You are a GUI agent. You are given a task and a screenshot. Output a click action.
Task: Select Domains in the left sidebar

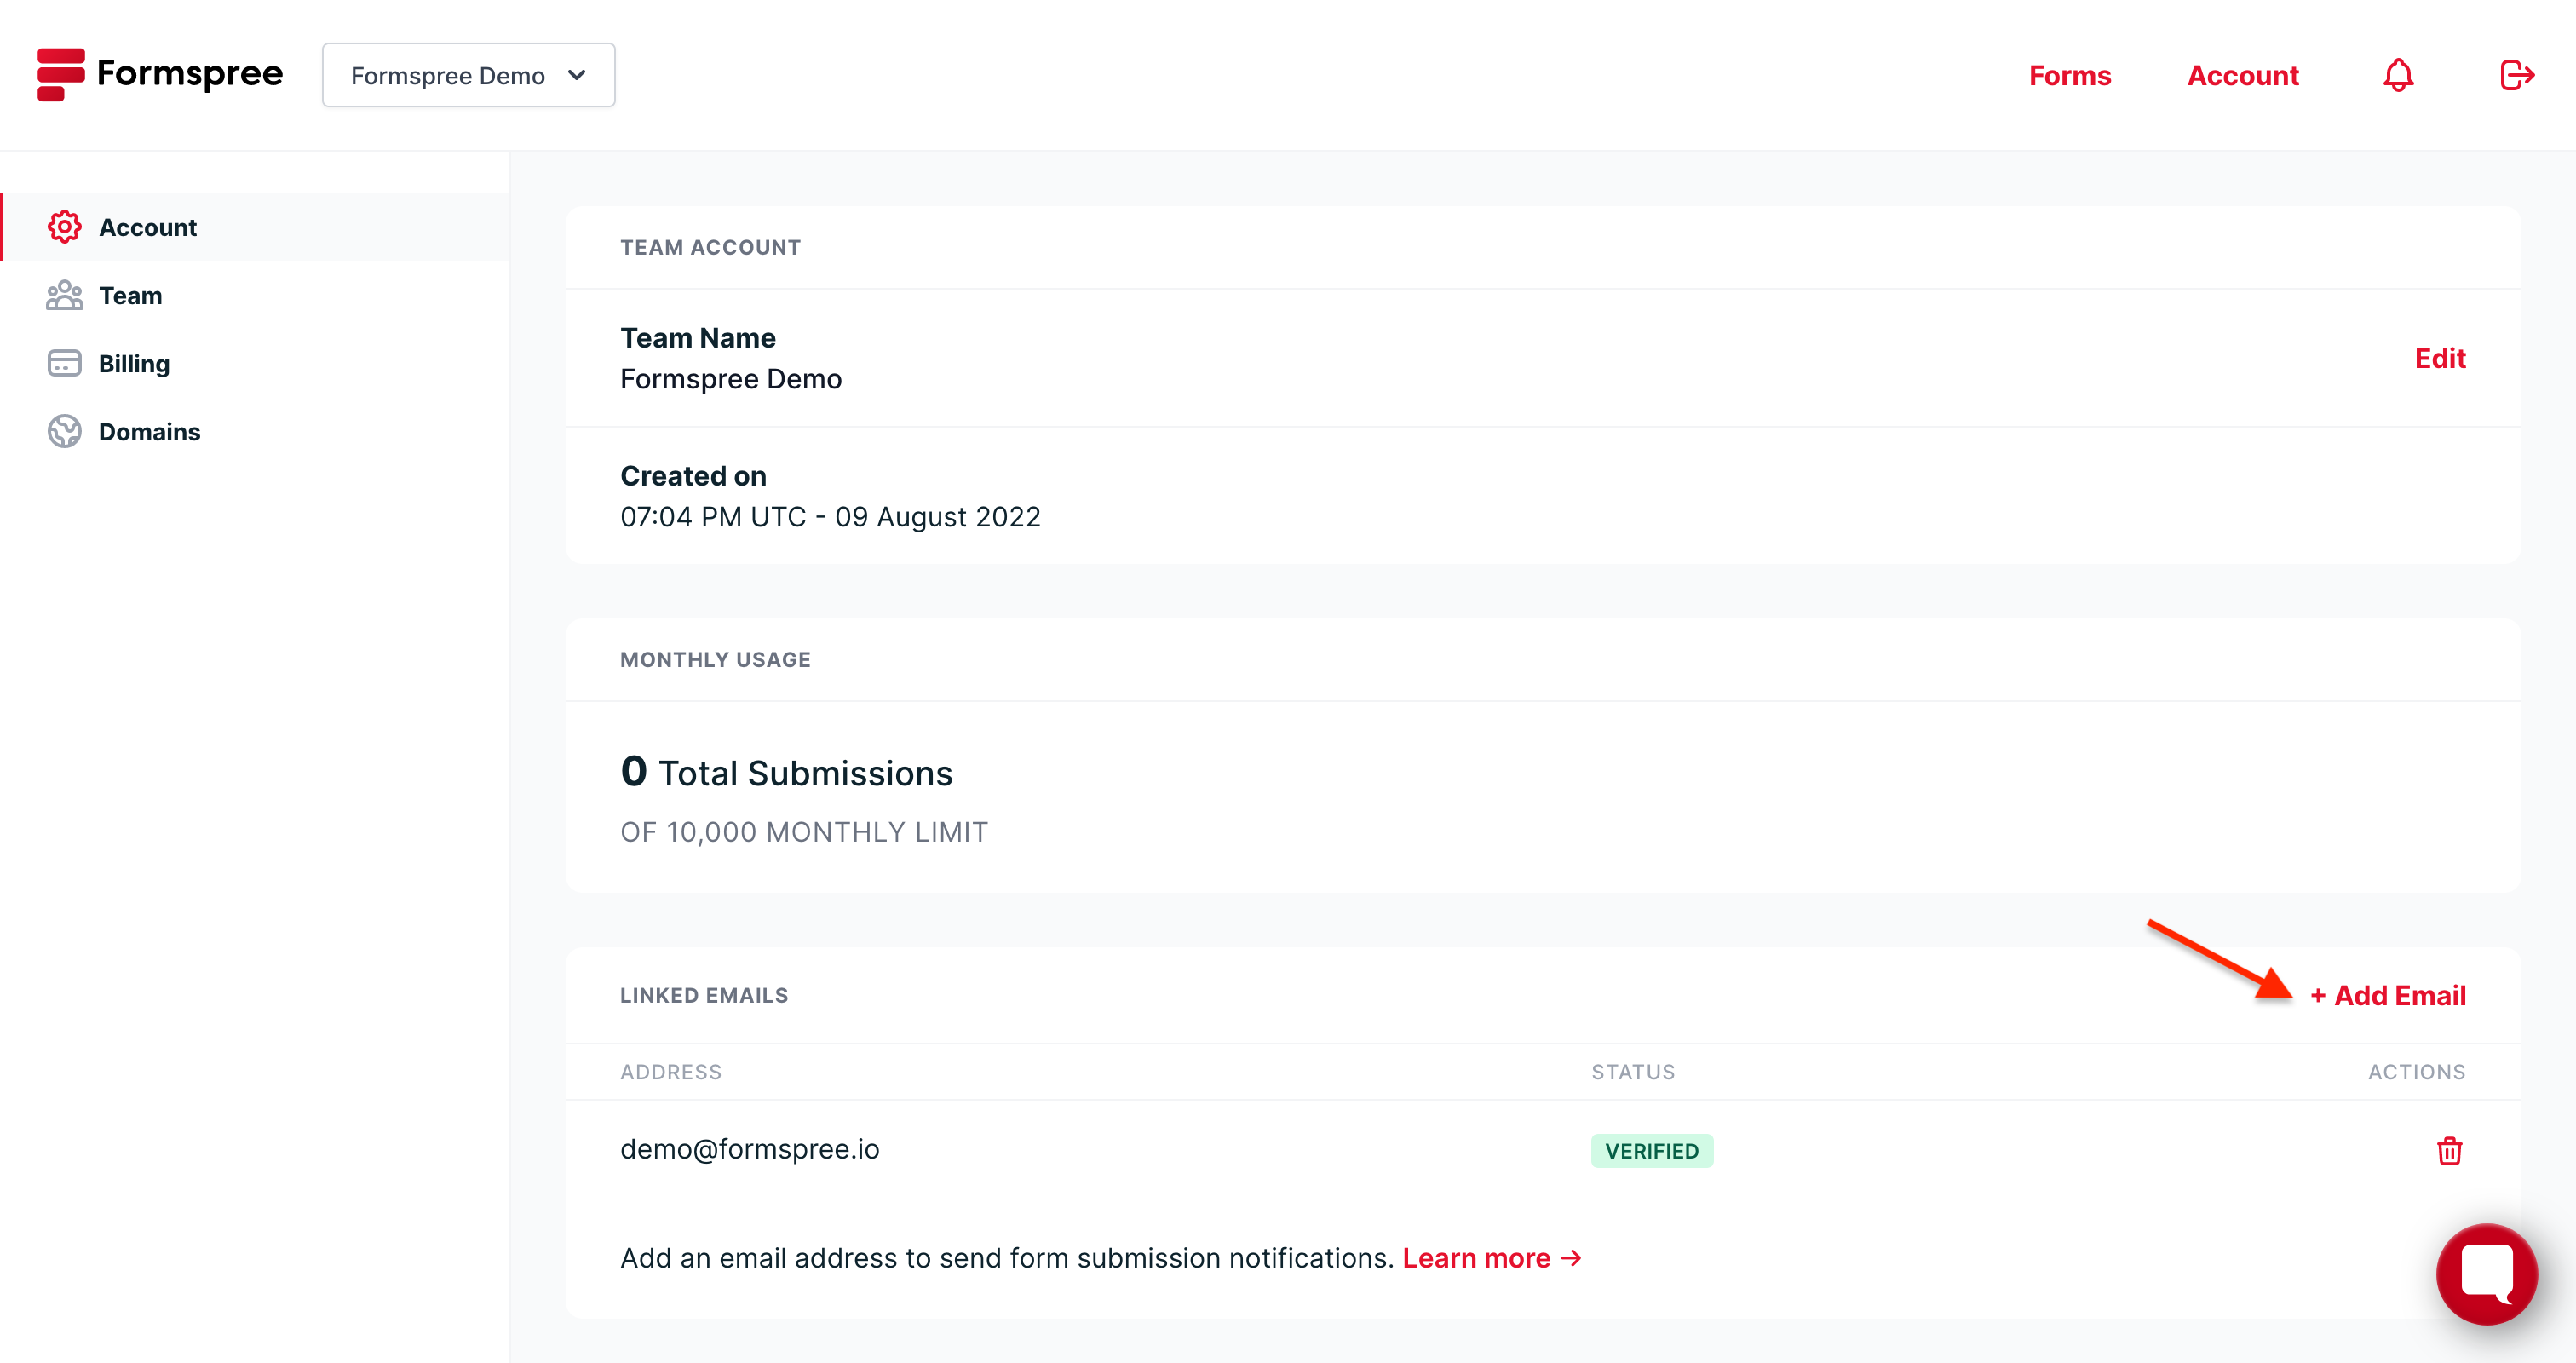pyautogui.click(x=149, y=431)
